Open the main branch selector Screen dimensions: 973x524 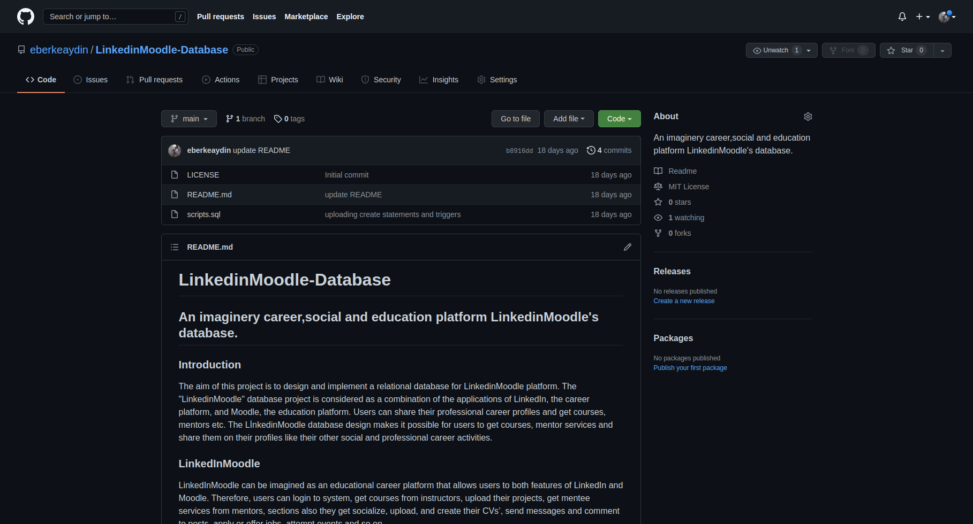[189, 119]
